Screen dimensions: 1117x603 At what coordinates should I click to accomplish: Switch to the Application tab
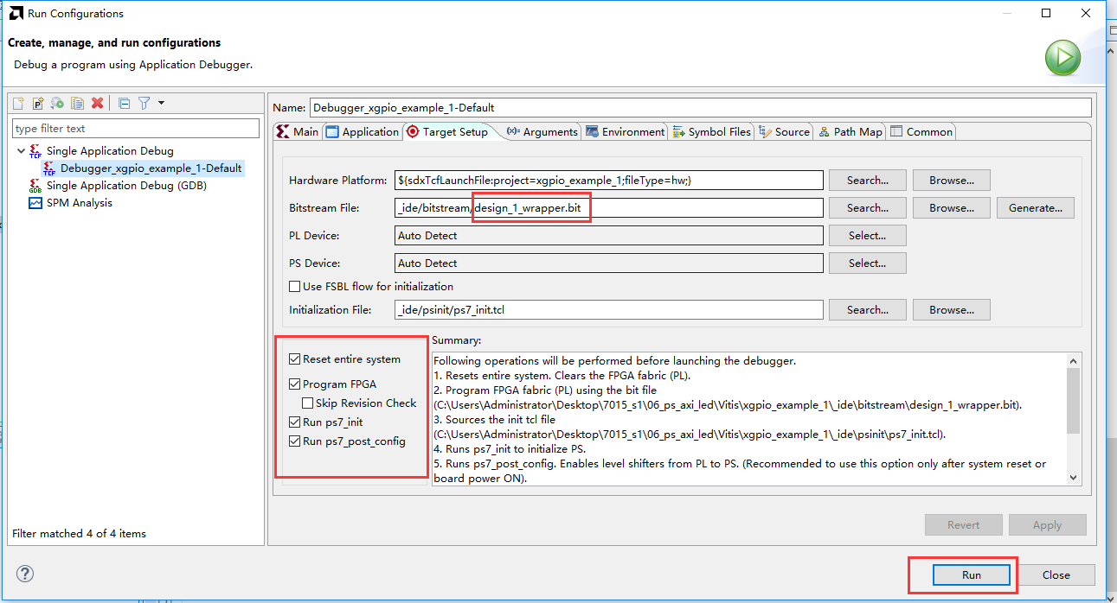363,131
